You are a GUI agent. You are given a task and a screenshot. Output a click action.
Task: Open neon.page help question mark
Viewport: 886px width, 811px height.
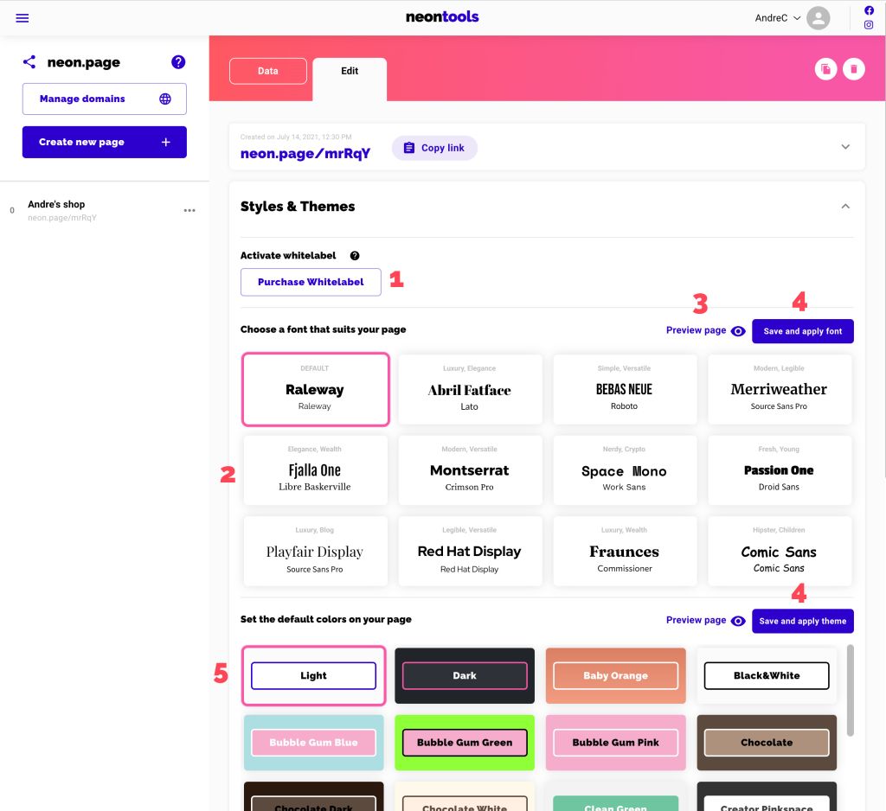point(178,62)
